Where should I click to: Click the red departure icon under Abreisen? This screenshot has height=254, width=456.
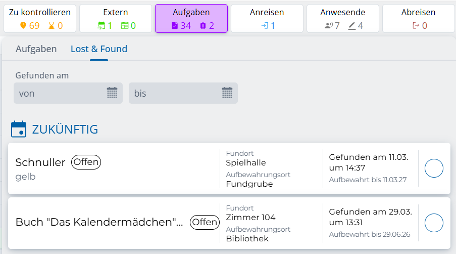(416, 25)
